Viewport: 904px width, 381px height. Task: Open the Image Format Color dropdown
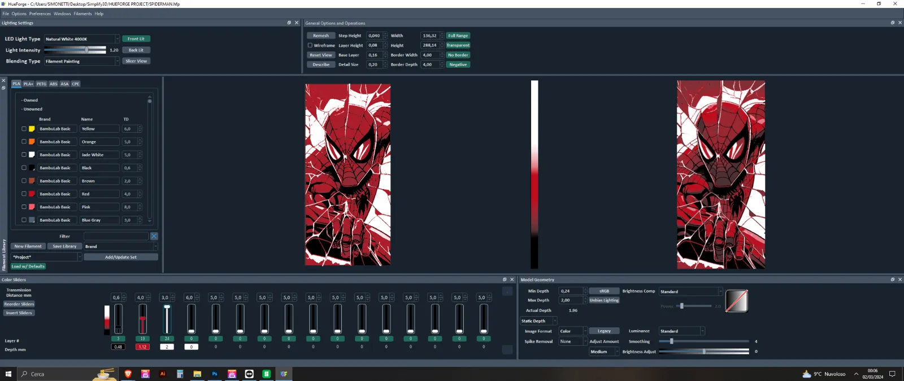coord(573,331)
